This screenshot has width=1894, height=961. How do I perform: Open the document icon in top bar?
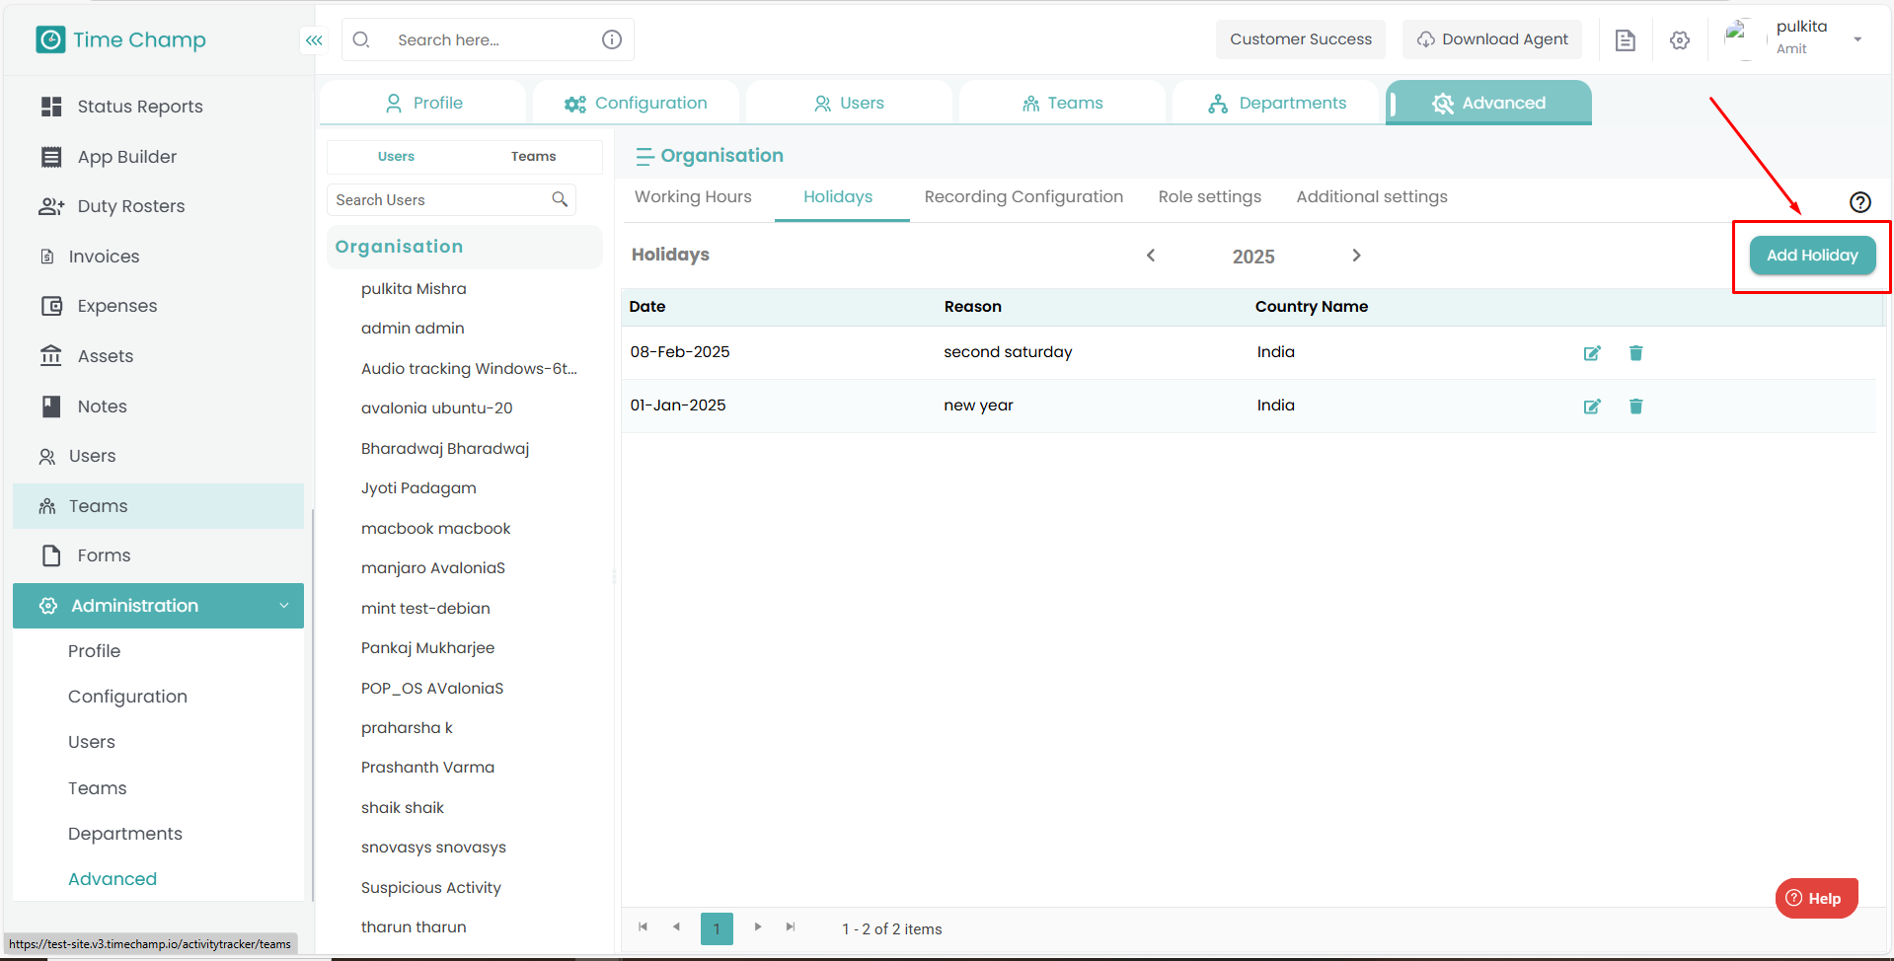1625,40
